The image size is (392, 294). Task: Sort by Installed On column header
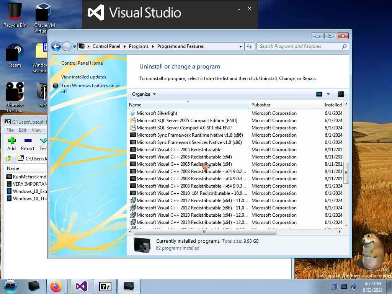(333, 105)
